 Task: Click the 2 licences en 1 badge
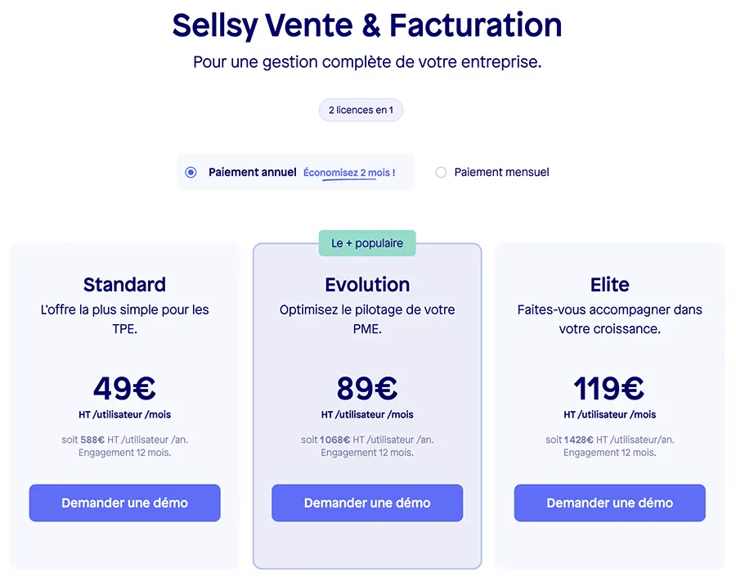point(361,110)
